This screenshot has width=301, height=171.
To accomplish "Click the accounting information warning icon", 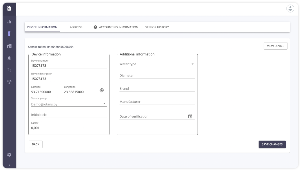I will pyautogui.click(x=95, y=27).
